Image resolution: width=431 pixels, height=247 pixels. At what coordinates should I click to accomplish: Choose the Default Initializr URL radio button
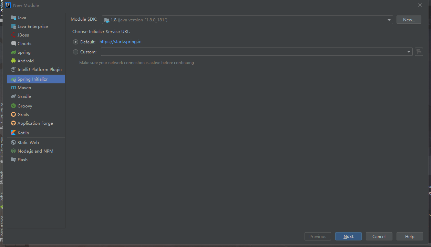(x=76, y=42)
